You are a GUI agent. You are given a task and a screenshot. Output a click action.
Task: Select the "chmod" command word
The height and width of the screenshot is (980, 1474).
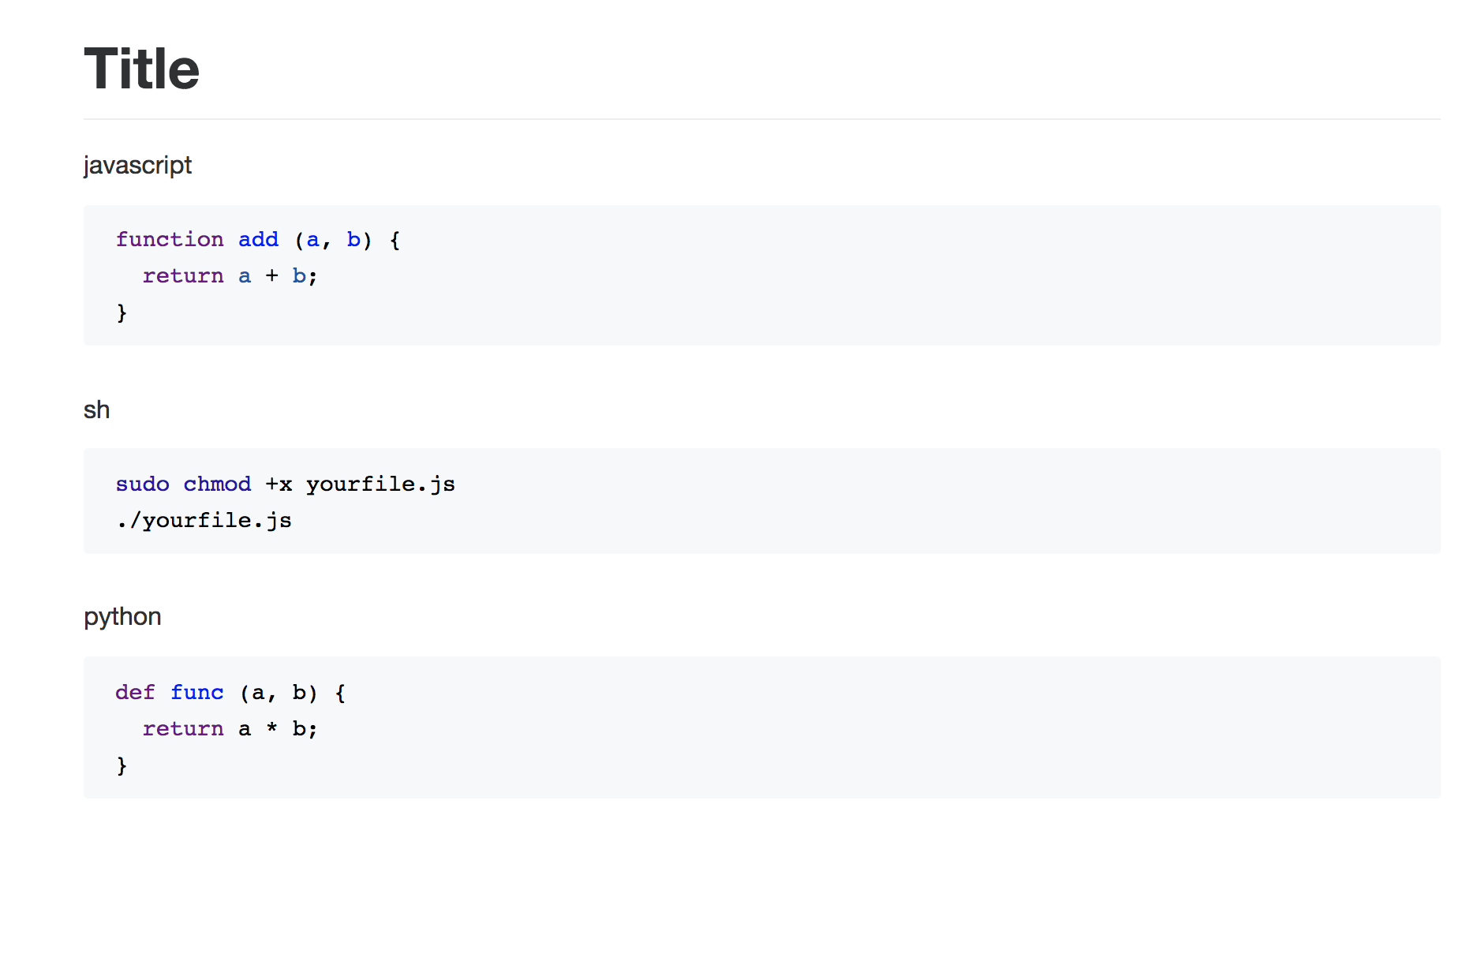(218, 484)
